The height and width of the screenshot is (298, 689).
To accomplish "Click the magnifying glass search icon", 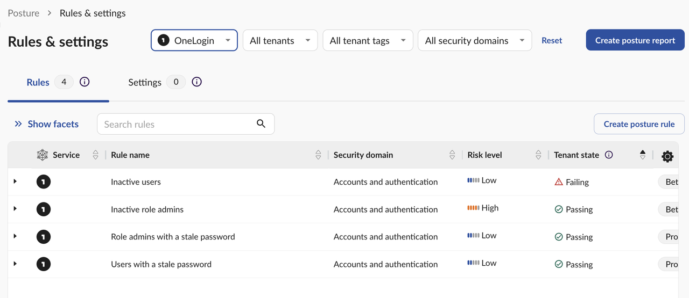I will point(261,124).
